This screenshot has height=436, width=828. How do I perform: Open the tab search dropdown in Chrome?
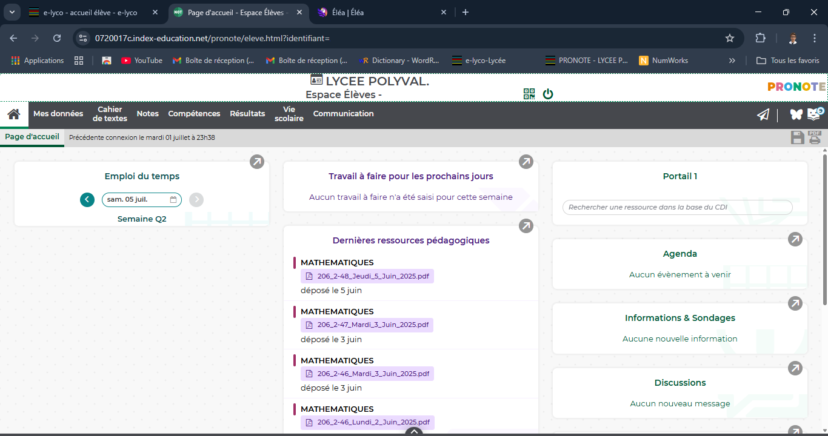[12, 12]
